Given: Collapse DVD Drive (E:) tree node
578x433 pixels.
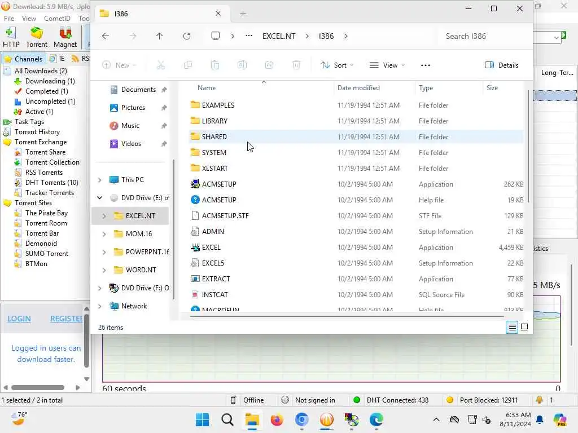Looking at the screenshot, I should pos(99,198).
